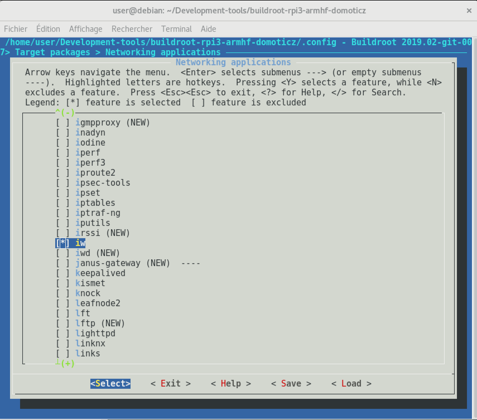
Task: Open the janus-gateway empty submenu marker
Action: click(191, 263)
